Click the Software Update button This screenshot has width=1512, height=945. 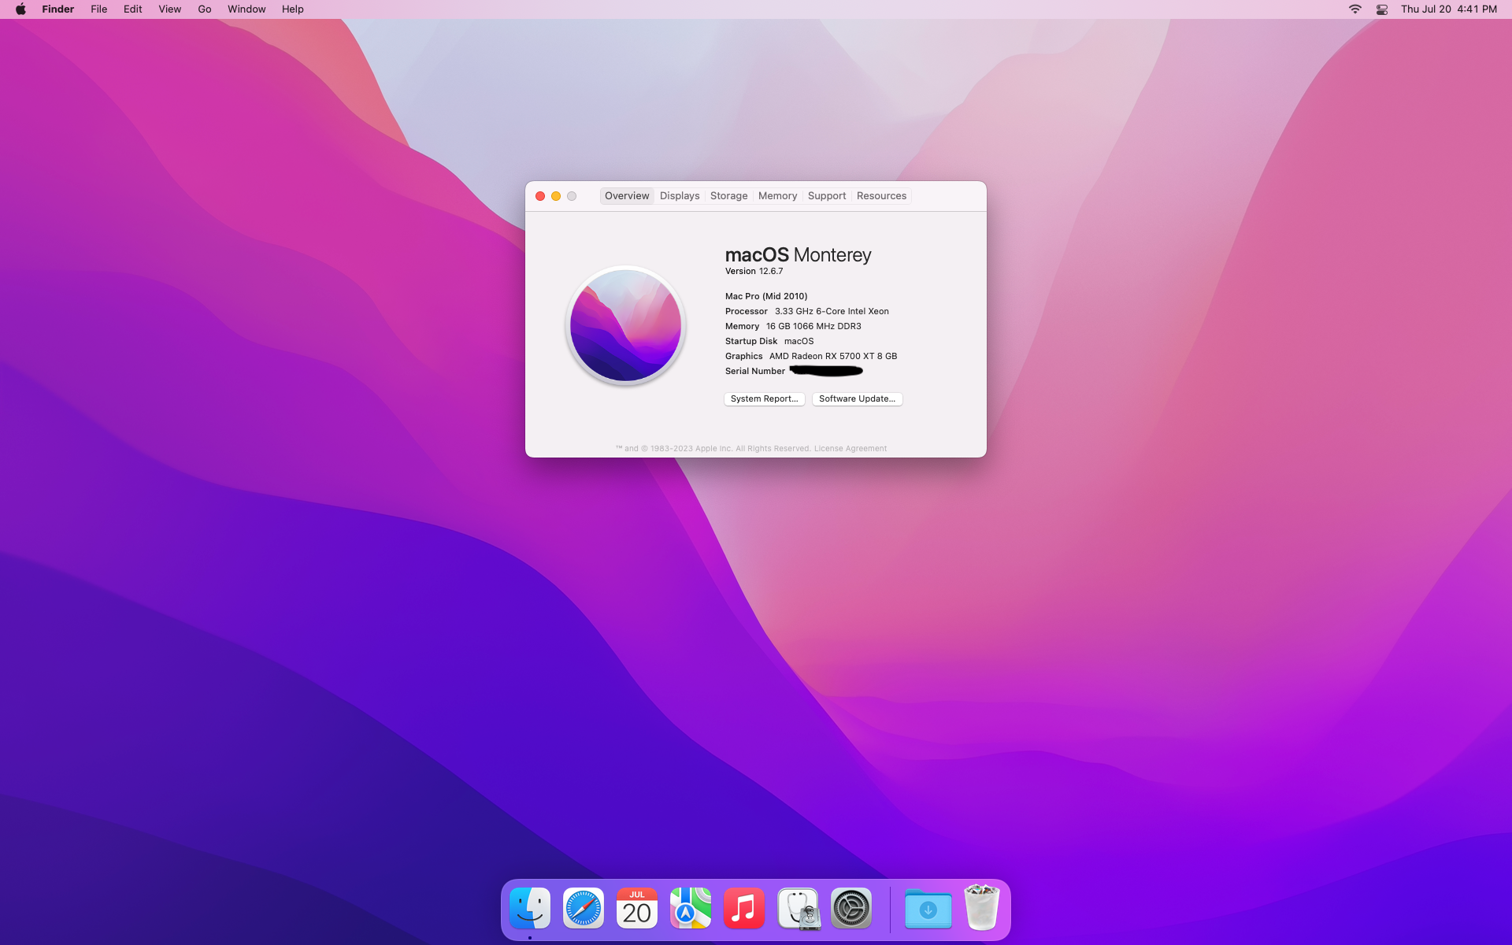click(857, 399)
